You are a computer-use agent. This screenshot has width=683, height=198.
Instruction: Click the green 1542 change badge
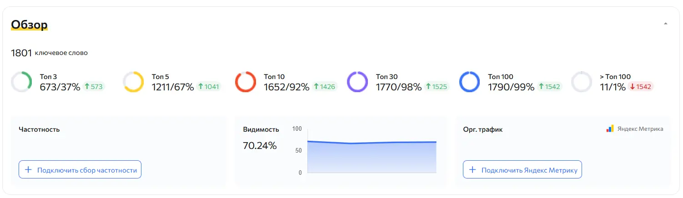click(549, 87)
